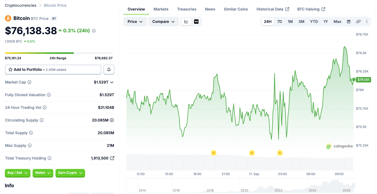Click the $75,161.24 range low value

[13, 58]
